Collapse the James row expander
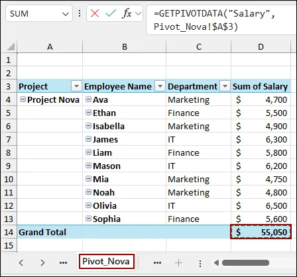The image size is (297, 277). click(x=88, y=139)
